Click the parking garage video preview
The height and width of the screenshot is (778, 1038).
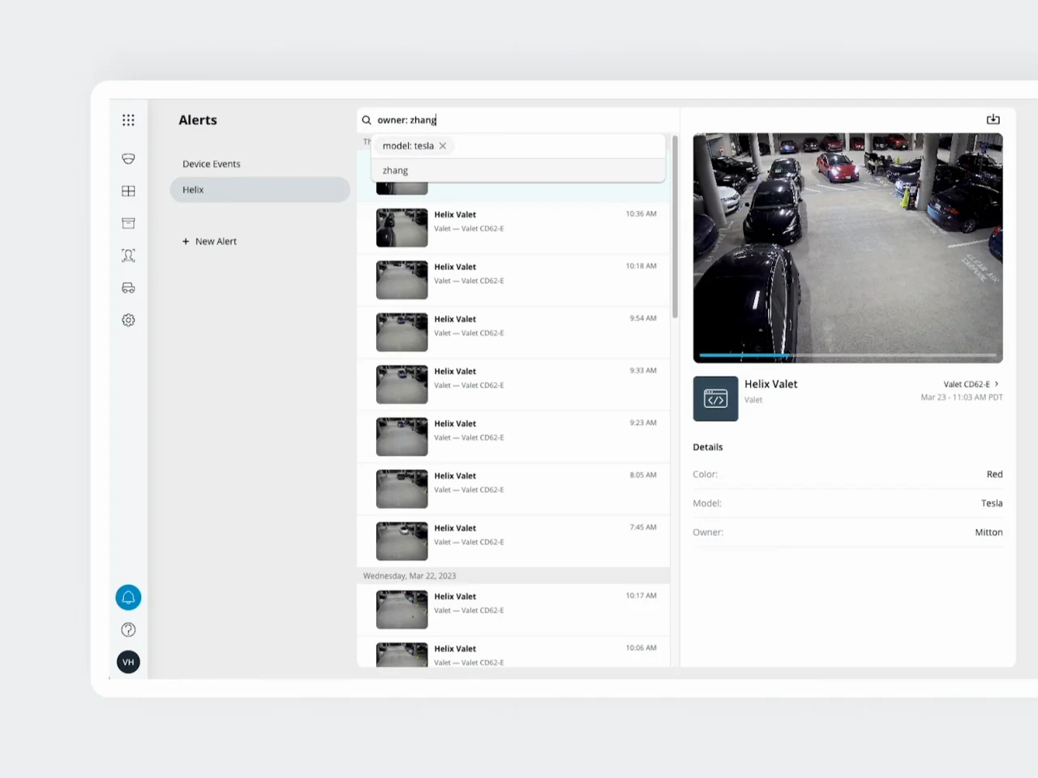(847, 247)
